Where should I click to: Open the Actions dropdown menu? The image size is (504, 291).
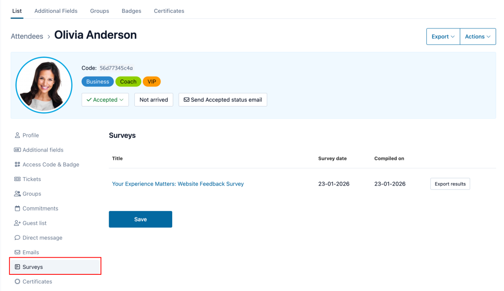(x=477, y=37)
